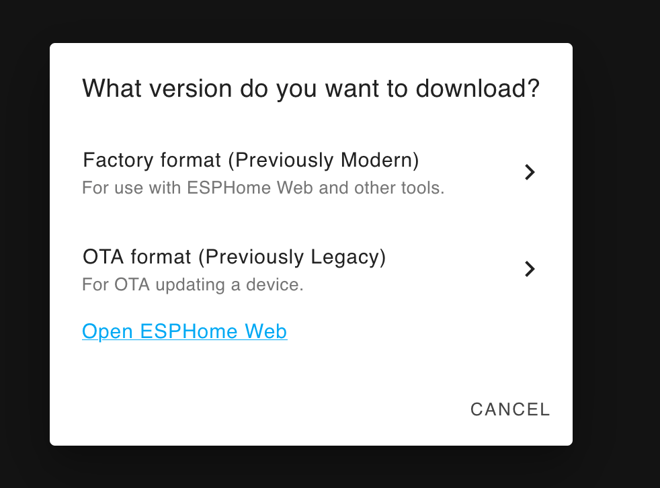Image resolution: width=660 pixels, height=488 pixels.
Task: Click the dialog heading about download version
Action: (x=311, y=89)
